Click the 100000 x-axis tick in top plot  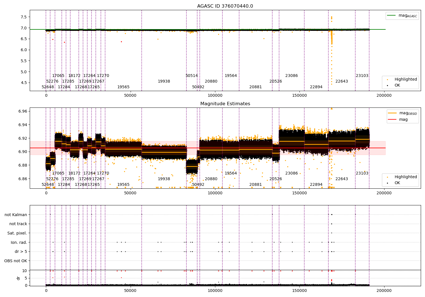click(215, 95)
